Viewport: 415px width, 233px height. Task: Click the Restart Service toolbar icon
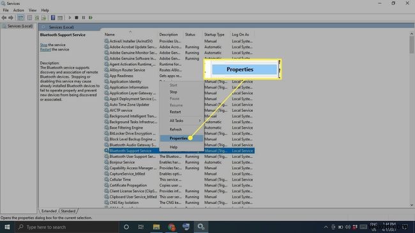pos(91,18)
